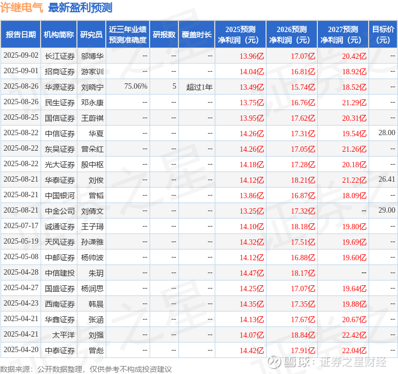Click 民生证券 institution name
This screenshot has height=374, width=398.
point(60,103)
